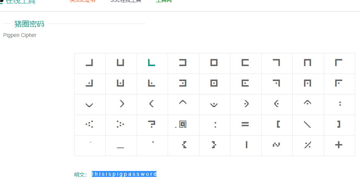Select the tilde symbol
The image size is (360, 193).
pyautogui.click(x=276, y=145)
